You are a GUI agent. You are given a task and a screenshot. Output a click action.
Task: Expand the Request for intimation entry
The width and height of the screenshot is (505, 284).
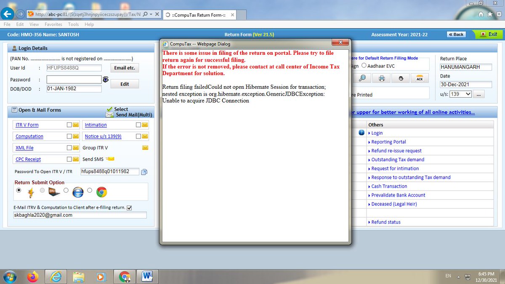[393, 168]
